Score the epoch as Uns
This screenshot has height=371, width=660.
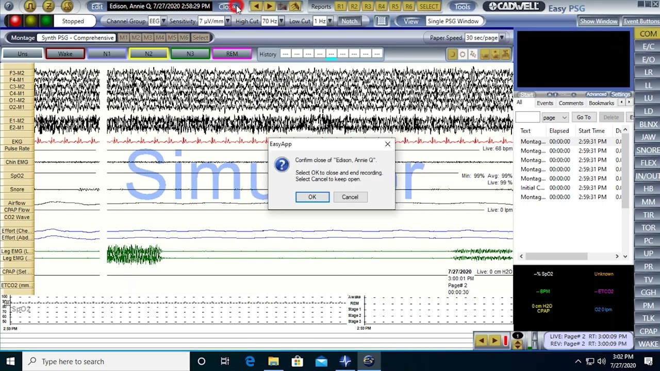click(x=23, y=54)
